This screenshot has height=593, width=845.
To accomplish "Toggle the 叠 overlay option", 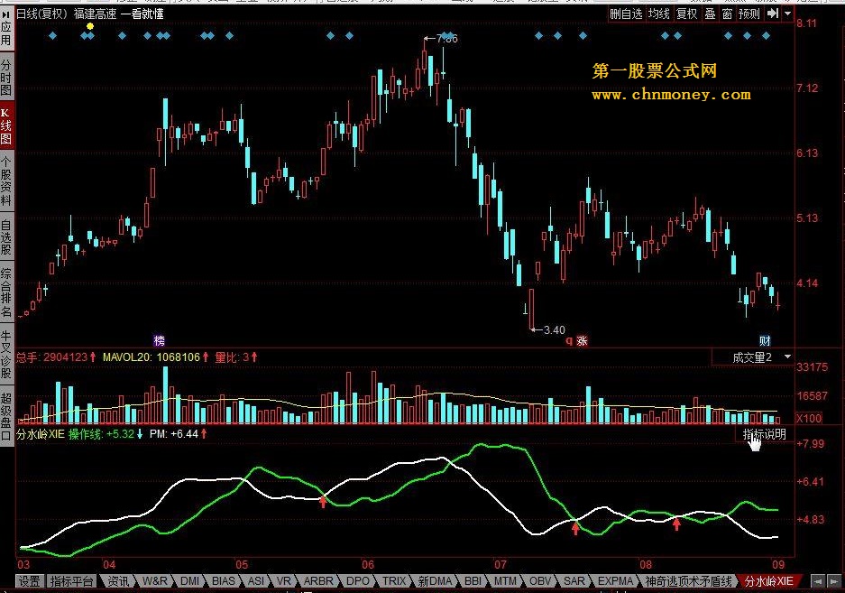I will pyautogui.click(x=711, y=14).
